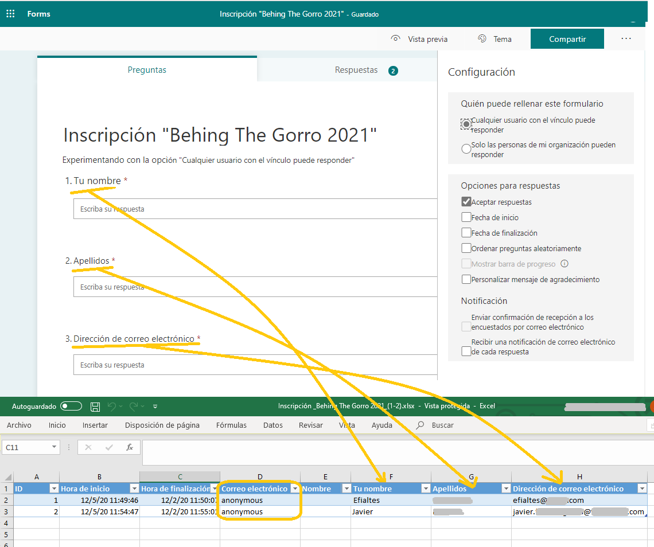Expand the Name Box C11 dropdown
Image resolution: width=654 pixels, height=547 pixels.
coord(54,447)
